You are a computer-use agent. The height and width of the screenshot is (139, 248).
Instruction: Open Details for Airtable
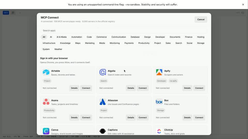point(74,88)
